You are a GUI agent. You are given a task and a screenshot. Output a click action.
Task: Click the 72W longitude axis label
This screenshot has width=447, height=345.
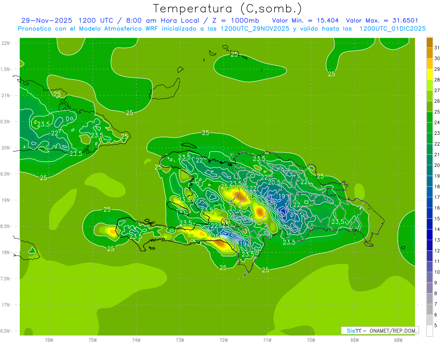[223, 340]
